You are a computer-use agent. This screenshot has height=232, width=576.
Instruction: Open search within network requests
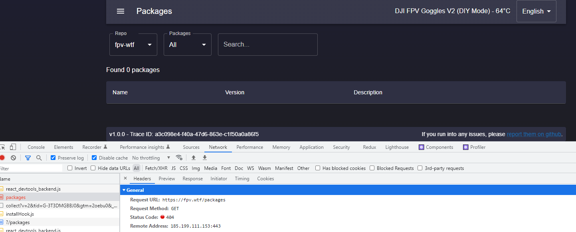(x=38, y=158)
